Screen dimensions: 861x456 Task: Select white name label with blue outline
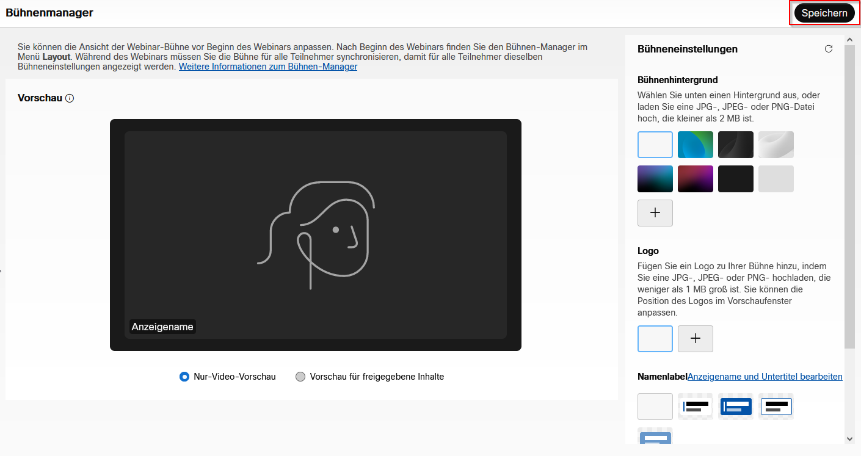coord(776,407)
